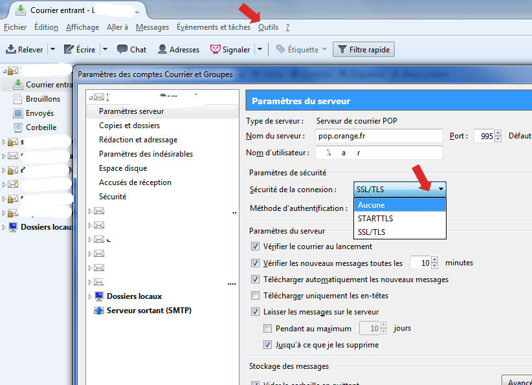This screenshot has height=385, width=532.
Task: Click the Étiquette tag icon
Action: tap(280, 49)
